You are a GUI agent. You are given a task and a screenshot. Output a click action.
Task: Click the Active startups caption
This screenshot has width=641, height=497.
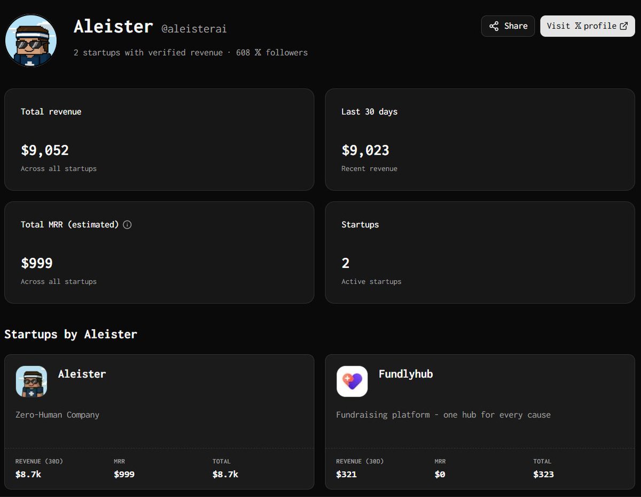pos(371,281)
